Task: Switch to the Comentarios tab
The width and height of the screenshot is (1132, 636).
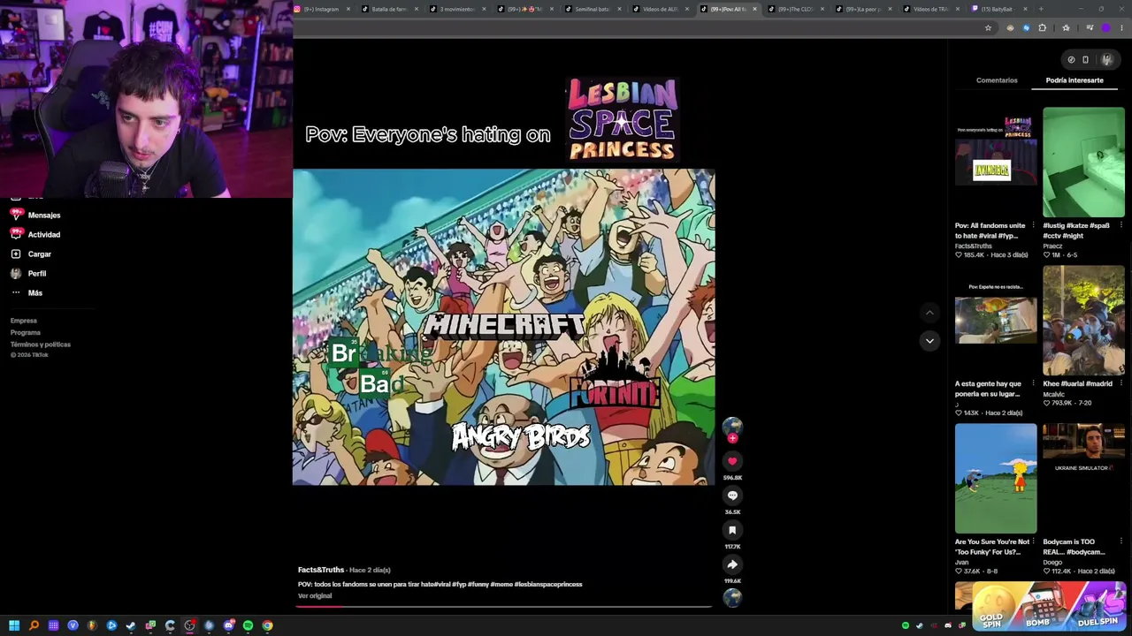Action: click(x=997, y=80)
